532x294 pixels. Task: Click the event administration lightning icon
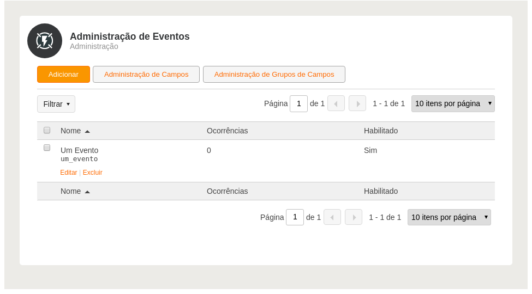(x=44, y=41)
